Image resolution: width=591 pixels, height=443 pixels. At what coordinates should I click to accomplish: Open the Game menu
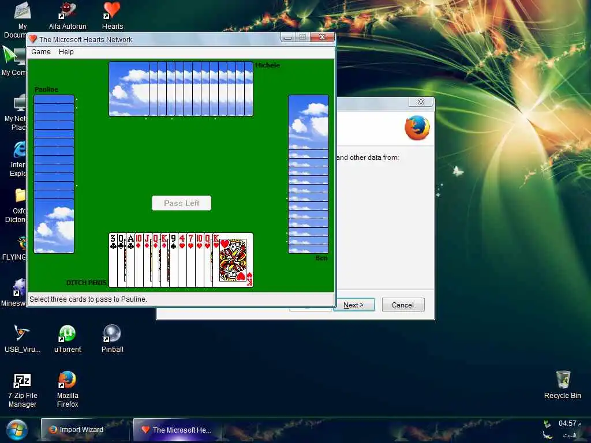(41, 52)
